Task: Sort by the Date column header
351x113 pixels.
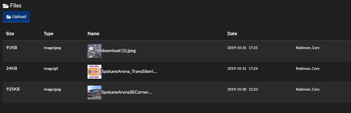Action: point(232,34)
